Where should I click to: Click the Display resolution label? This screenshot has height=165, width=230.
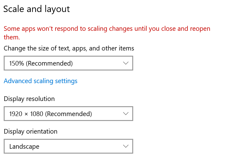pyautogui.click(x=29, y=99)
